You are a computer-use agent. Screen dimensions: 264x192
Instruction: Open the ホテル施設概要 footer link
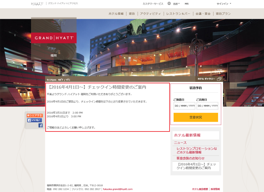tap(200, 189)
